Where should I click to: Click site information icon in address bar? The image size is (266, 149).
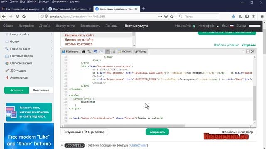[x=42, y=17]
